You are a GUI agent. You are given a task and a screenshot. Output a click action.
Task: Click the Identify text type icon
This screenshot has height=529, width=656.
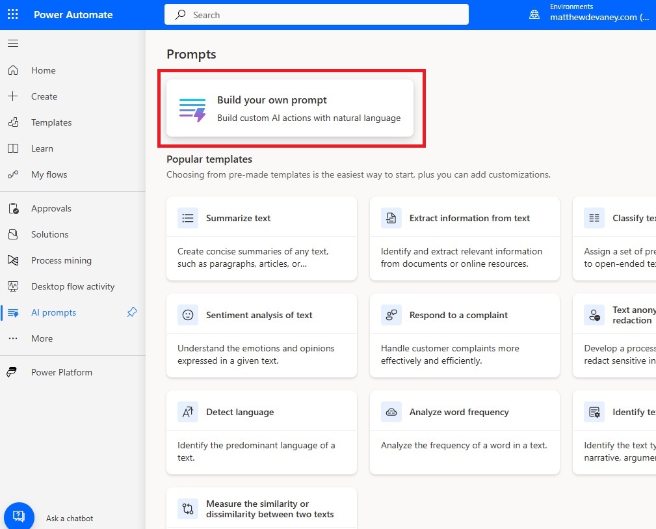(594, 412)
